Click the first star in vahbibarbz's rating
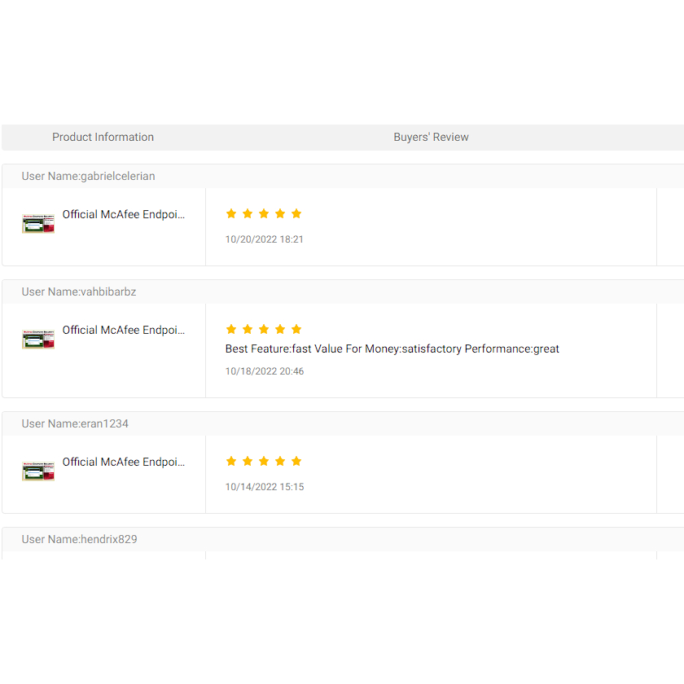This screenshot has width=684, height=684. (x=231, y=329)
